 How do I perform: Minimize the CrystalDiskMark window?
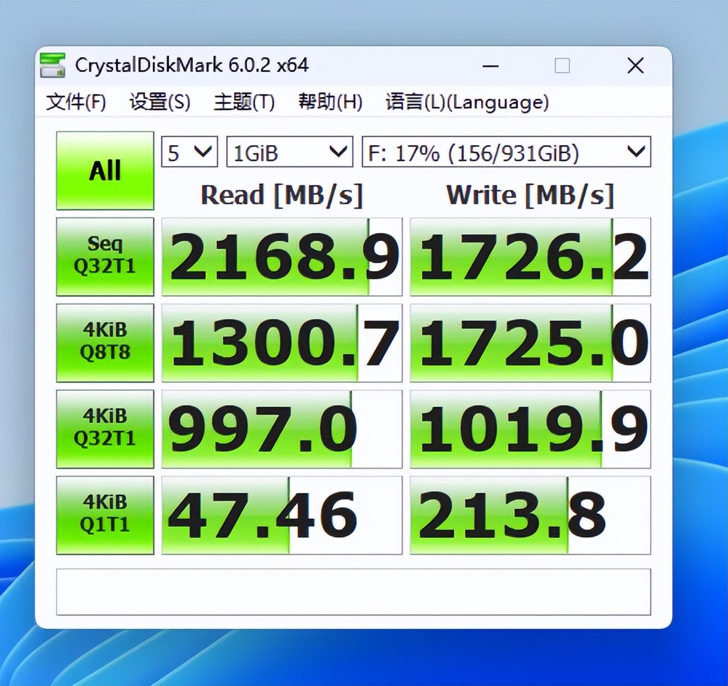[490, 66]
